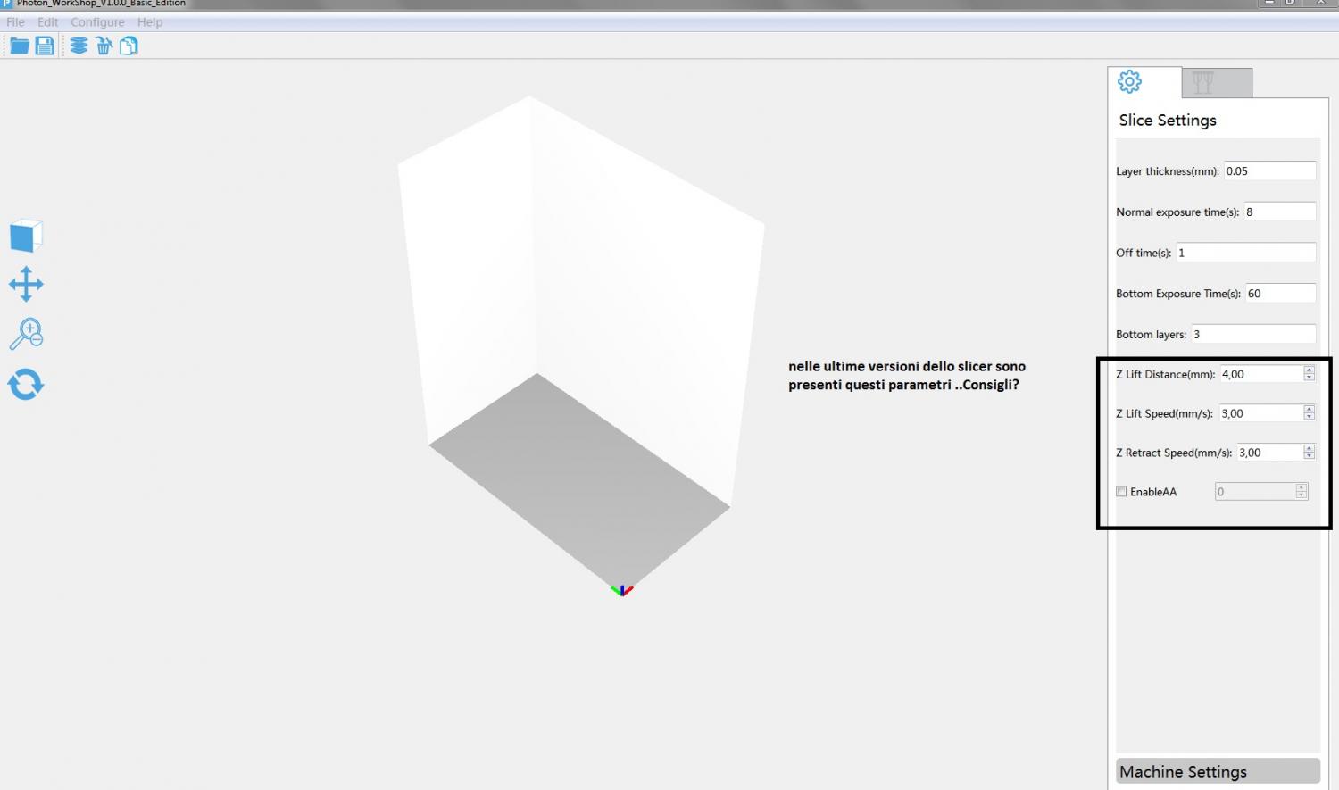Decrease Z Lift Distance with down arrow
The image size is (1339, 790).
1309,378
